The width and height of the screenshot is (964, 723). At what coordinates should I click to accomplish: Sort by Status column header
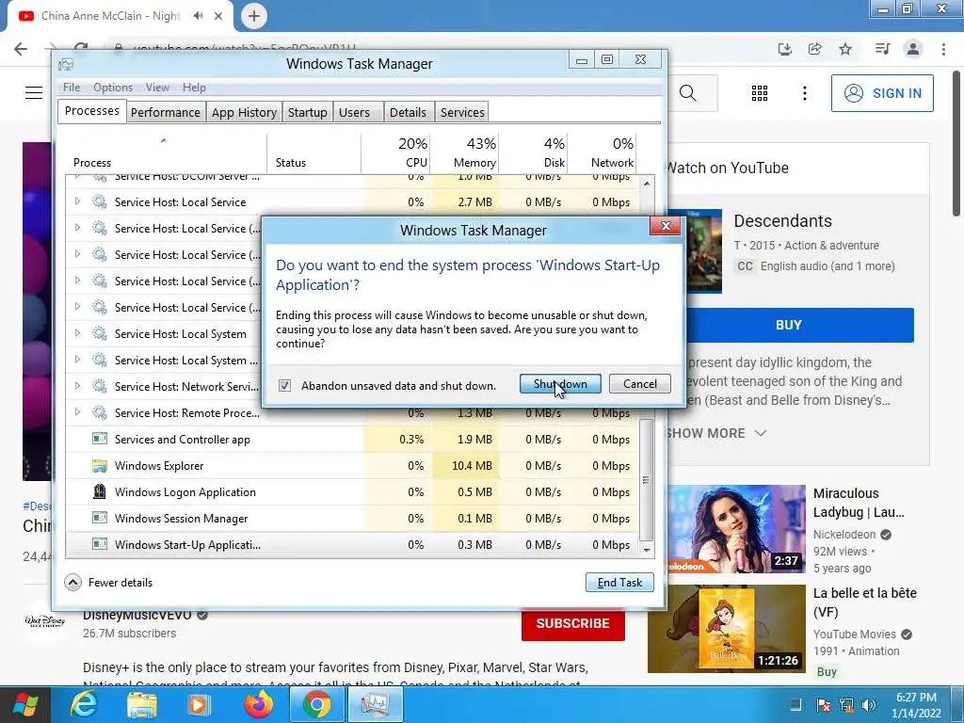click(314, 153)
